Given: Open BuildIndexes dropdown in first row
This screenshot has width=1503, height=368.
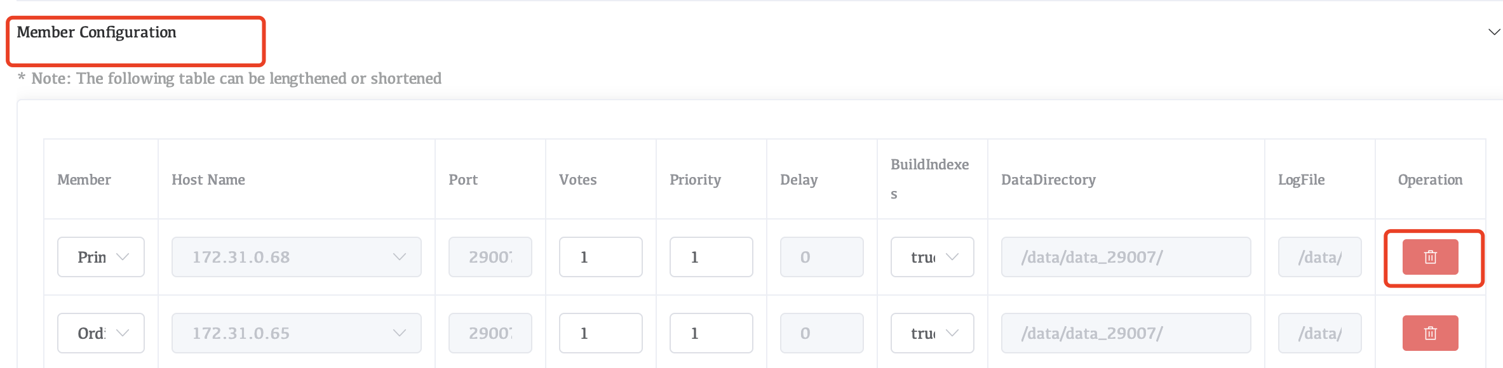Looking at the screenshot, I should coord(932,257).
